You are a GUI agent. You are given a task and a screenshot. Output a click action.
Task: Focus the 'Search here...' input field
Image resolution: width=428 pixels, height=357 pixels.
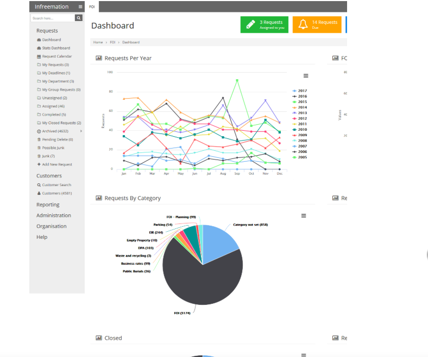pos(53,18)
